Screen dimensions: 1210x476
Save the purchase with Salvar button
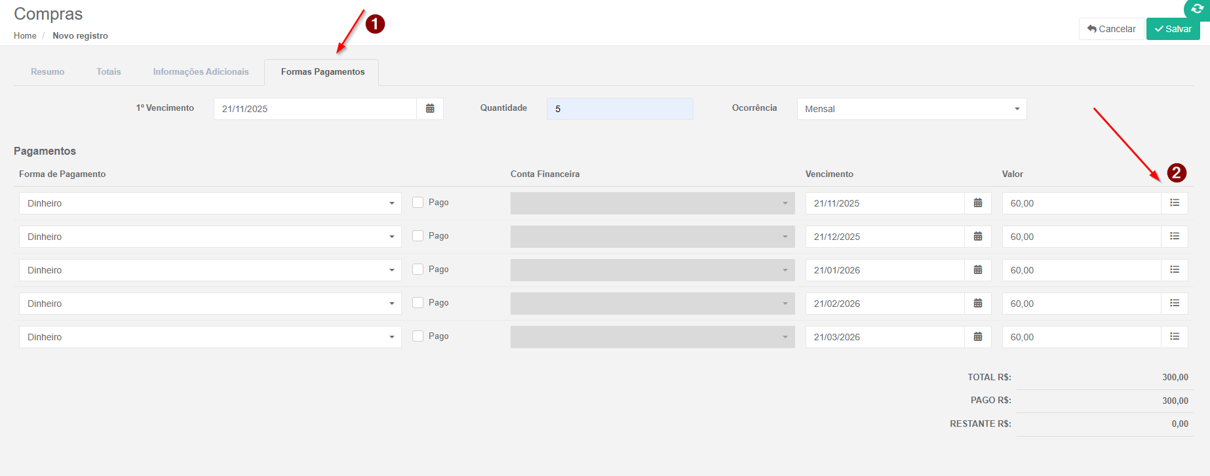coord(1173,29)
